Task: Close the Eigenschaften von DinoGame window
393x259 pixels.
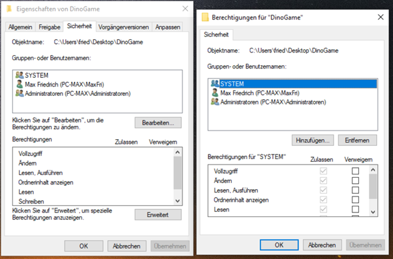Action: click(x=185, y=9)
